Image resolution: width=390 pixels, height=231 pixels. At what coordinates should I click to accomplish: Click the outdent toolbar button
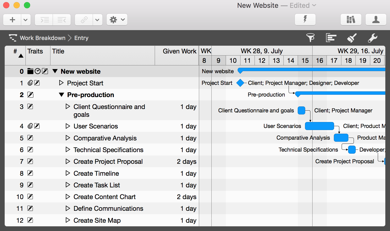(x=62, y=20)
